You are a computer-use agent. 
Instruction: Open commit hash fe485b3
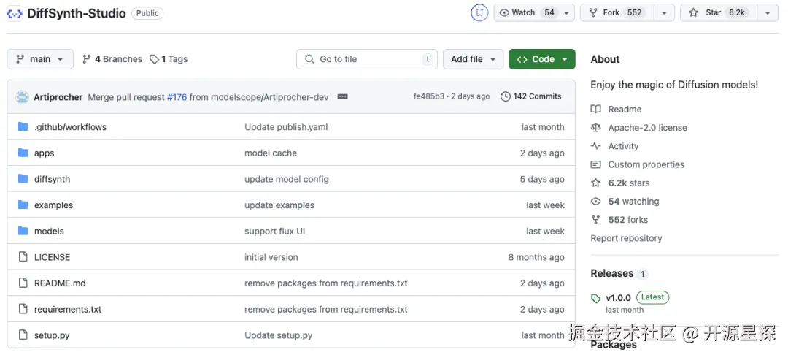429,96
